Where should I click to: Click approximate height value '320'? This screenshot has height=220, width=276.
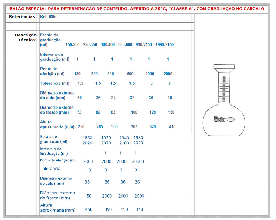click(x=153, y=127)
